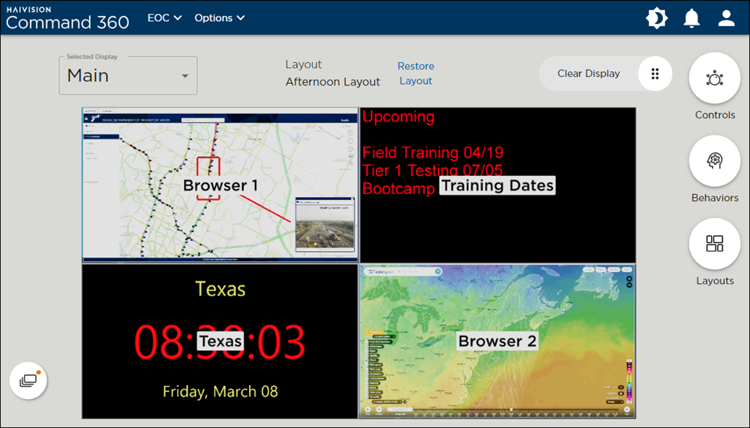Expand the Options menu
This screenshot has height=428, width=750.
tap(219, 18)
